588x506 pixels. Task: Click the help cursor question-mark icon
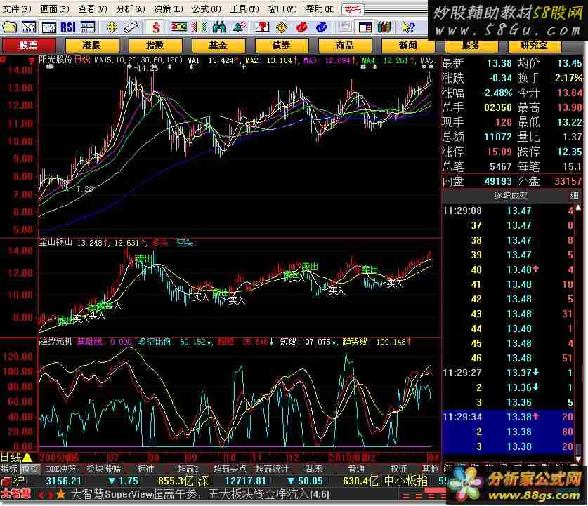[x=408, y=27]
